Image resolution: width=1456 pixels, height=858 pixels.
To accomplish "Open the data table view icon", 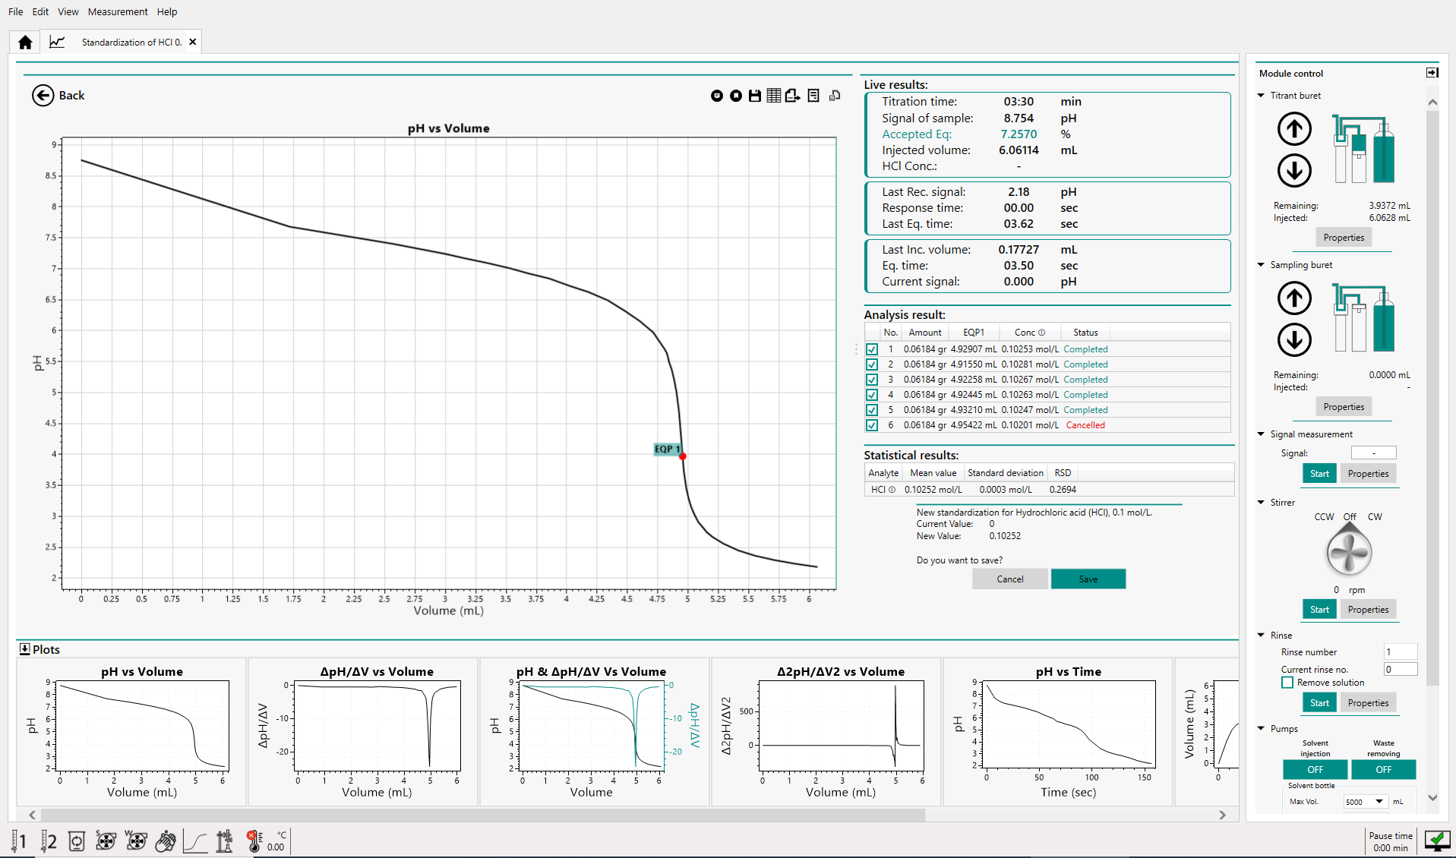I will 773,96.
